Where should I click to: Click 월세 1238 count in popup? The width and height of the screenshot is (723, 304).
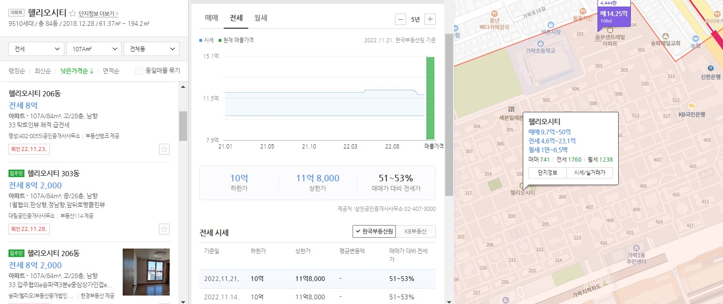click(x=600, y=159)
